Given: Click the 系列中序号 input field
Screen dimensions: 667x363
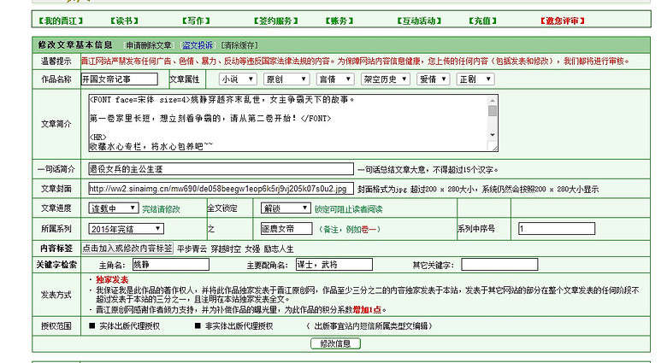Looking at the screenshot, I should (x=557, y=229).
